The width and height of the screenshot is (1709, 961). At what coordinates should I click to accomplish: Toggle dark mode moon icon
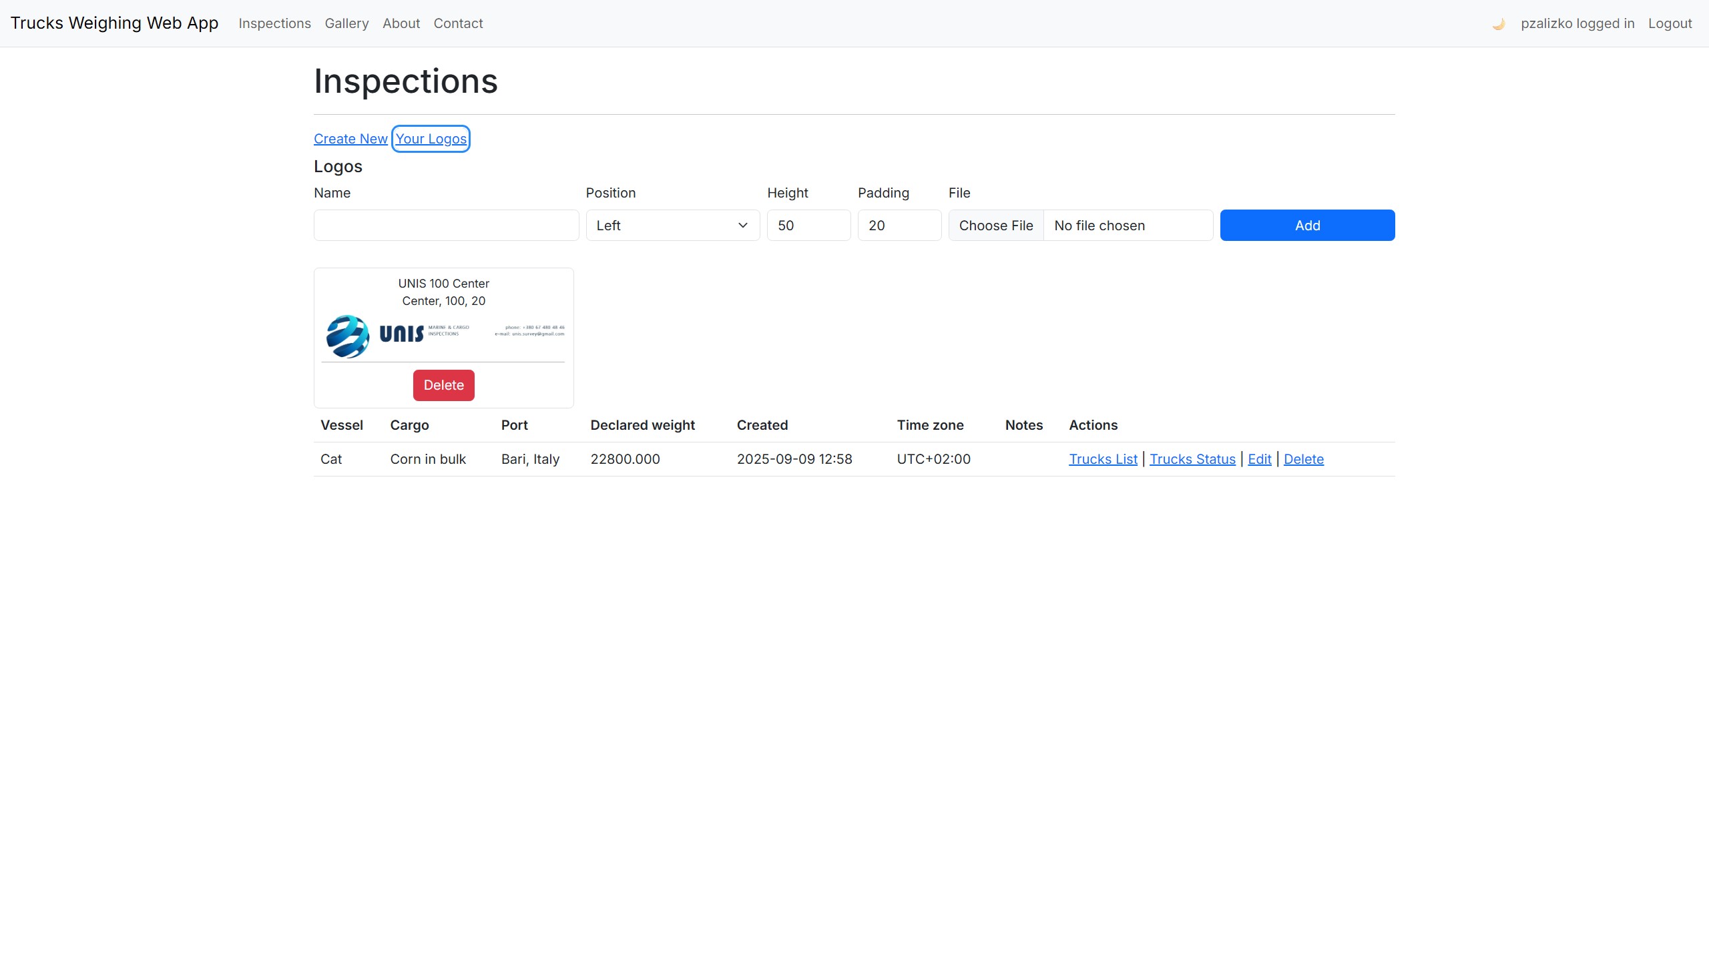click(1498, 24)
